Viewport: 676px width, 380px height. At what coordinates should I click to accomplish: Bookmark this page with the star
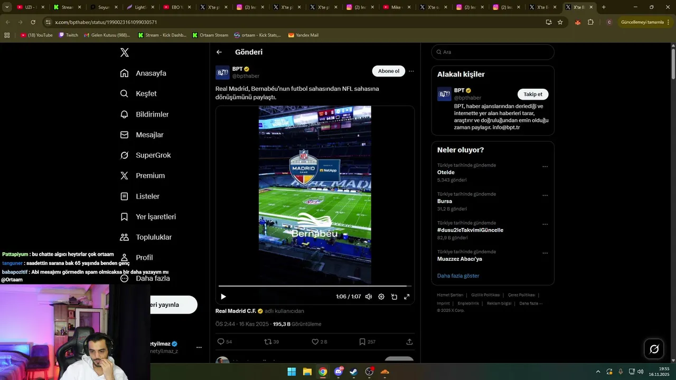click(560, 22)
